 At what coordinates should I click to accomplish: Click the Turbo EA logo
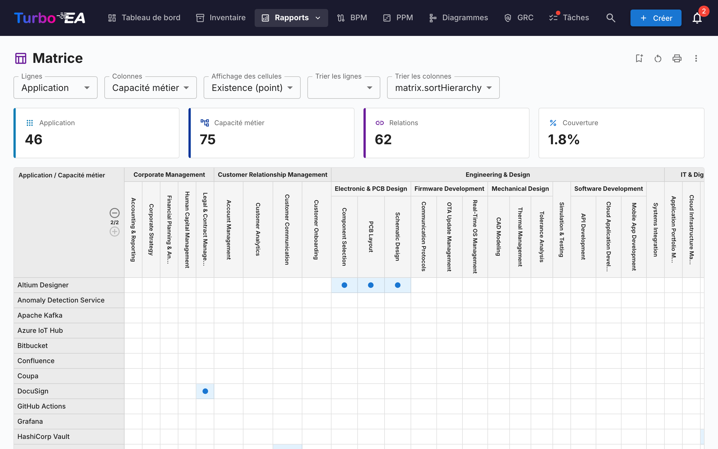pyautogui.click(x=50, y=18)
